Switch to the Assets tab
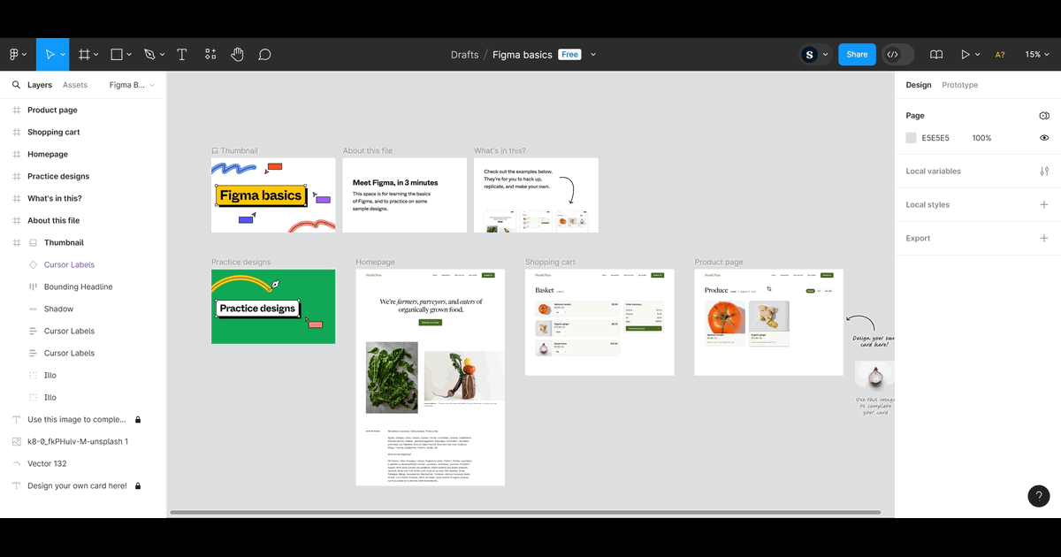 (75, 85)
